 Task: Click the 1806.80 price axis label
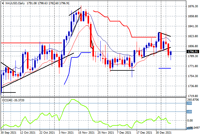point(193,46)
